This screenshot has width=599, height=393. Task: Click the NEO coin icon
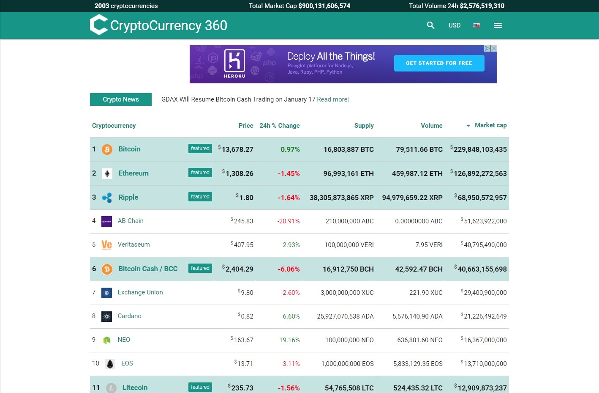click(x=107, y=340)
